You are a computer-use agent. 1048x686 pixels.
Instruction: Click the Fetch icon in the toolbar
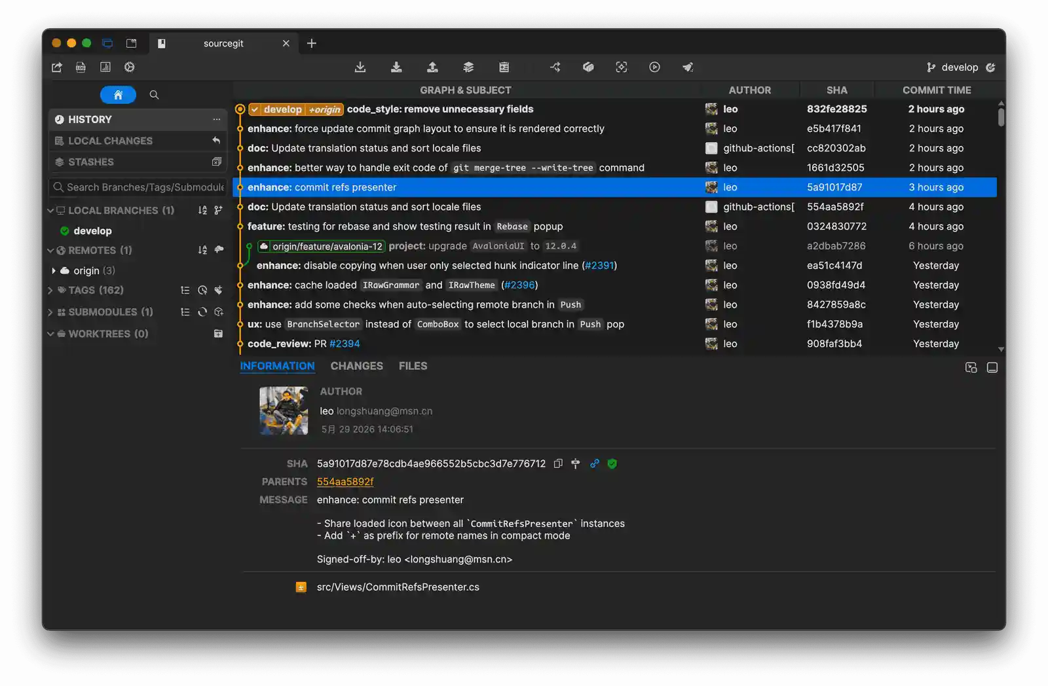pyautogui.click(x=360, y=67)
